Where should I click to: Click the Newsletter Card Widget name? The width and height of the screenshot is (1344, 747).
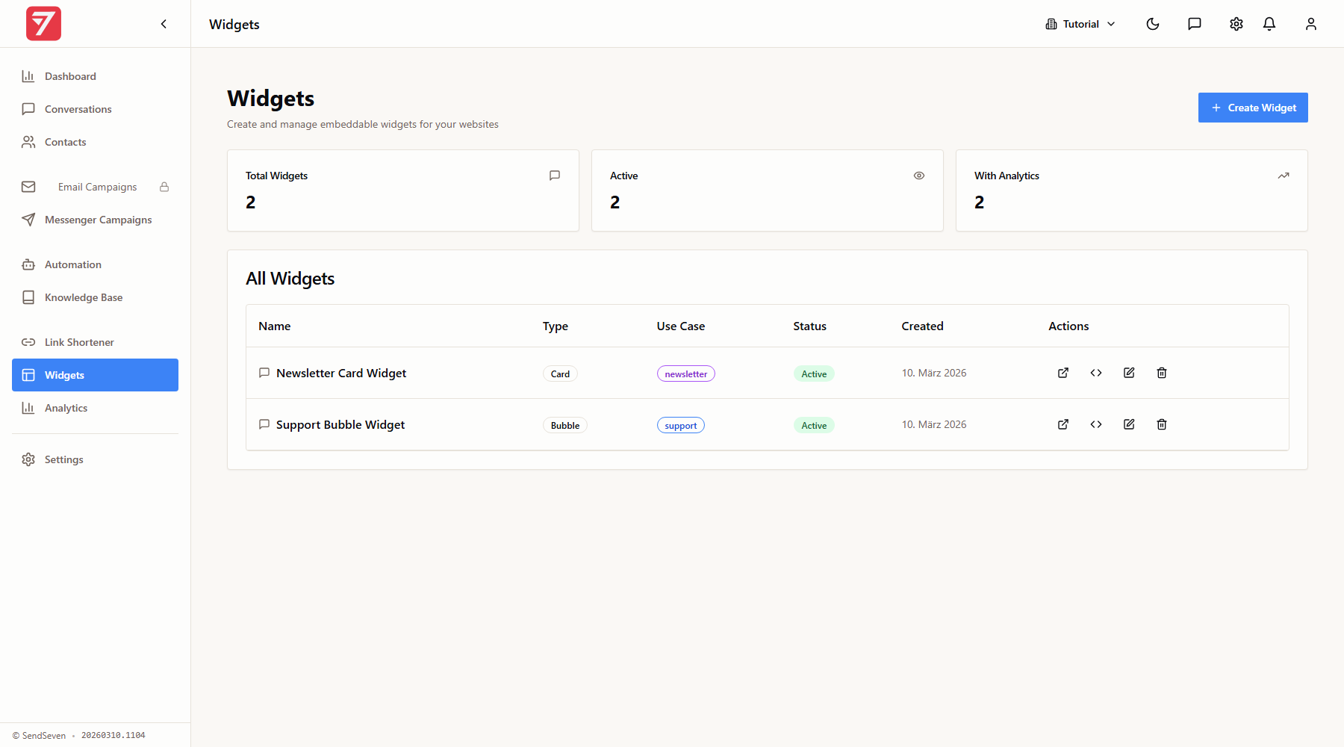341,373
